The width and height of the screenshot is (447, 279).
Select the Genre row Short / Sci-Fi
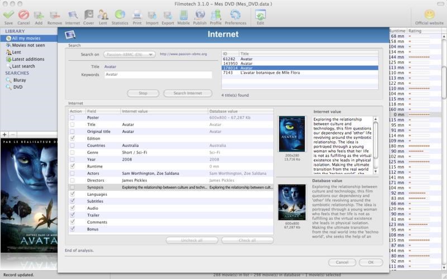171,152
